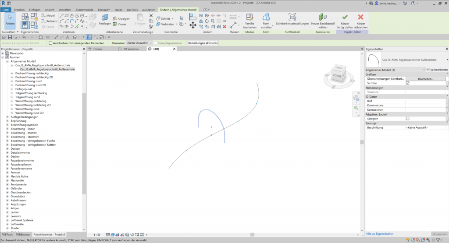
Task: Toggle the Spiegeln checkbox
Action: [x=408, y=119]
